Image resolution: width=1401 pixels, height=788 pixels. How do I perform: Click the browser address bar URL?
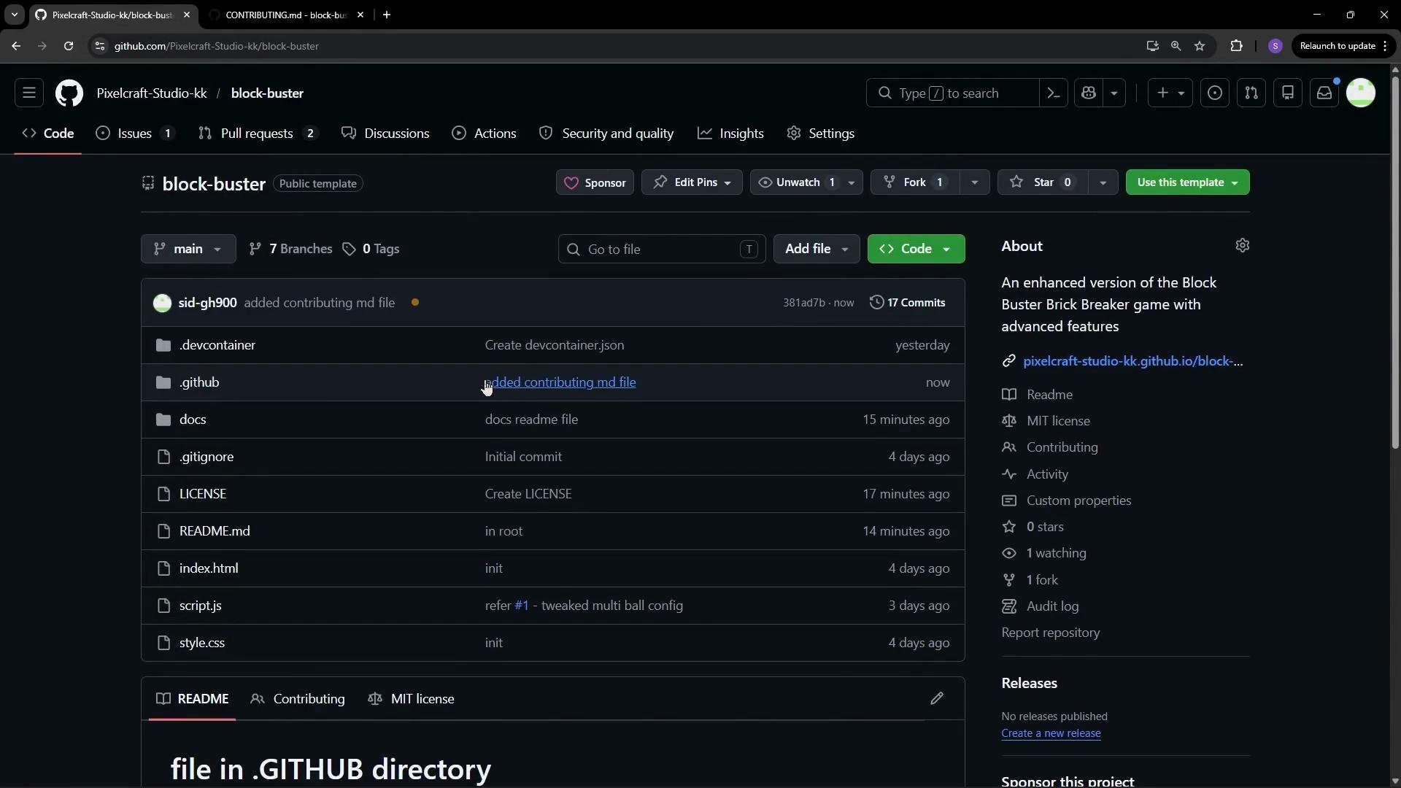pyautogui.click(x=216, y=46)
